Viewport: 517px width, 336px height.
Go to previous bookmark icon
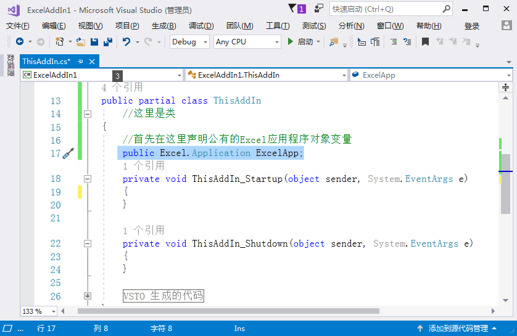[439, 41]
